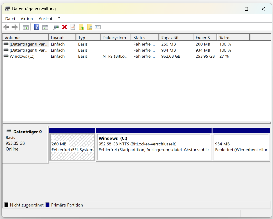Toggle the console tree pane icon
273x219 pixels.
coord(26,27)
